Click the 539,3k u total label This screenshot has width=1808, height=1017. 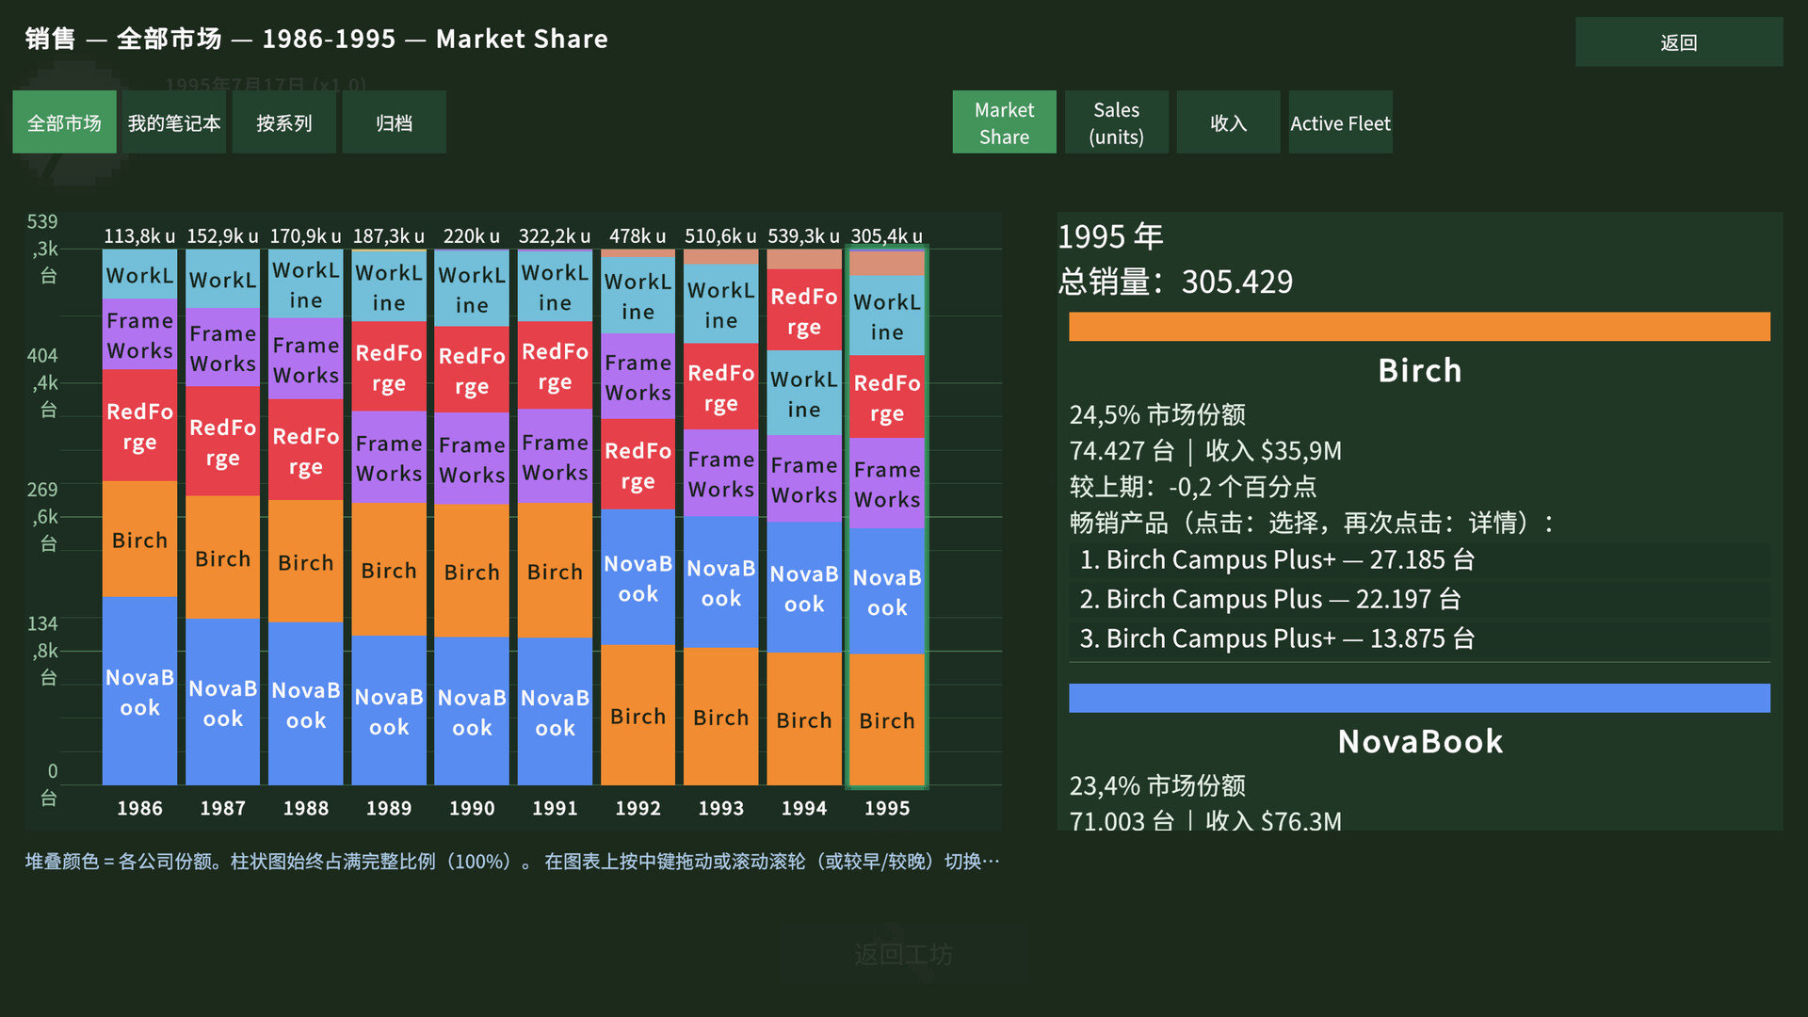pyautogui.click(x=803, y=235)
